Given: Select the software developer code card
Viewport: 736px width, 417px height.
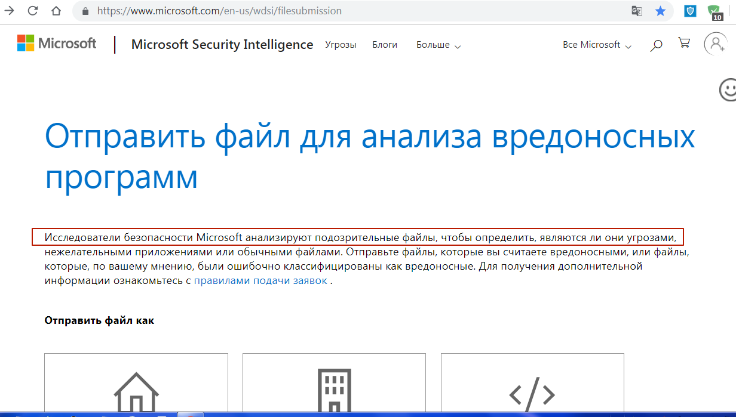Looking at the screenshot, I should click(x=532, y=383).
